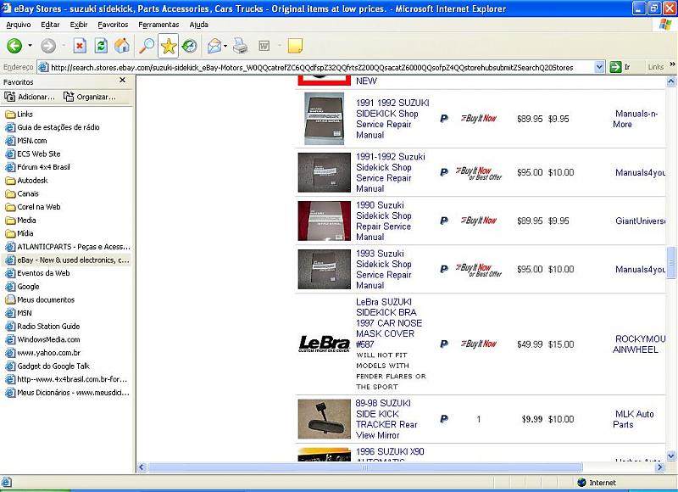Click PayPal icon in 1993 Suzuki row
The height and width of the screenshot is (492, 678).
(444, 269)
